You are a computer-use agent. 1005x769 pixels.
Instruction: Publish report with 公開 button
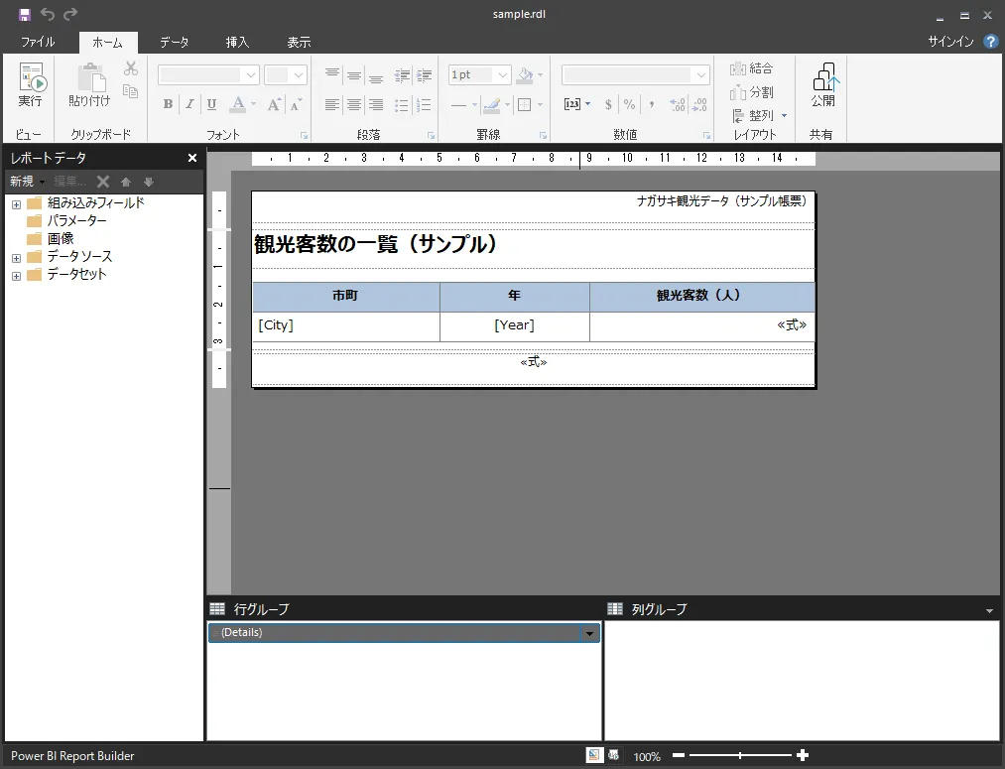coord(823,84)
